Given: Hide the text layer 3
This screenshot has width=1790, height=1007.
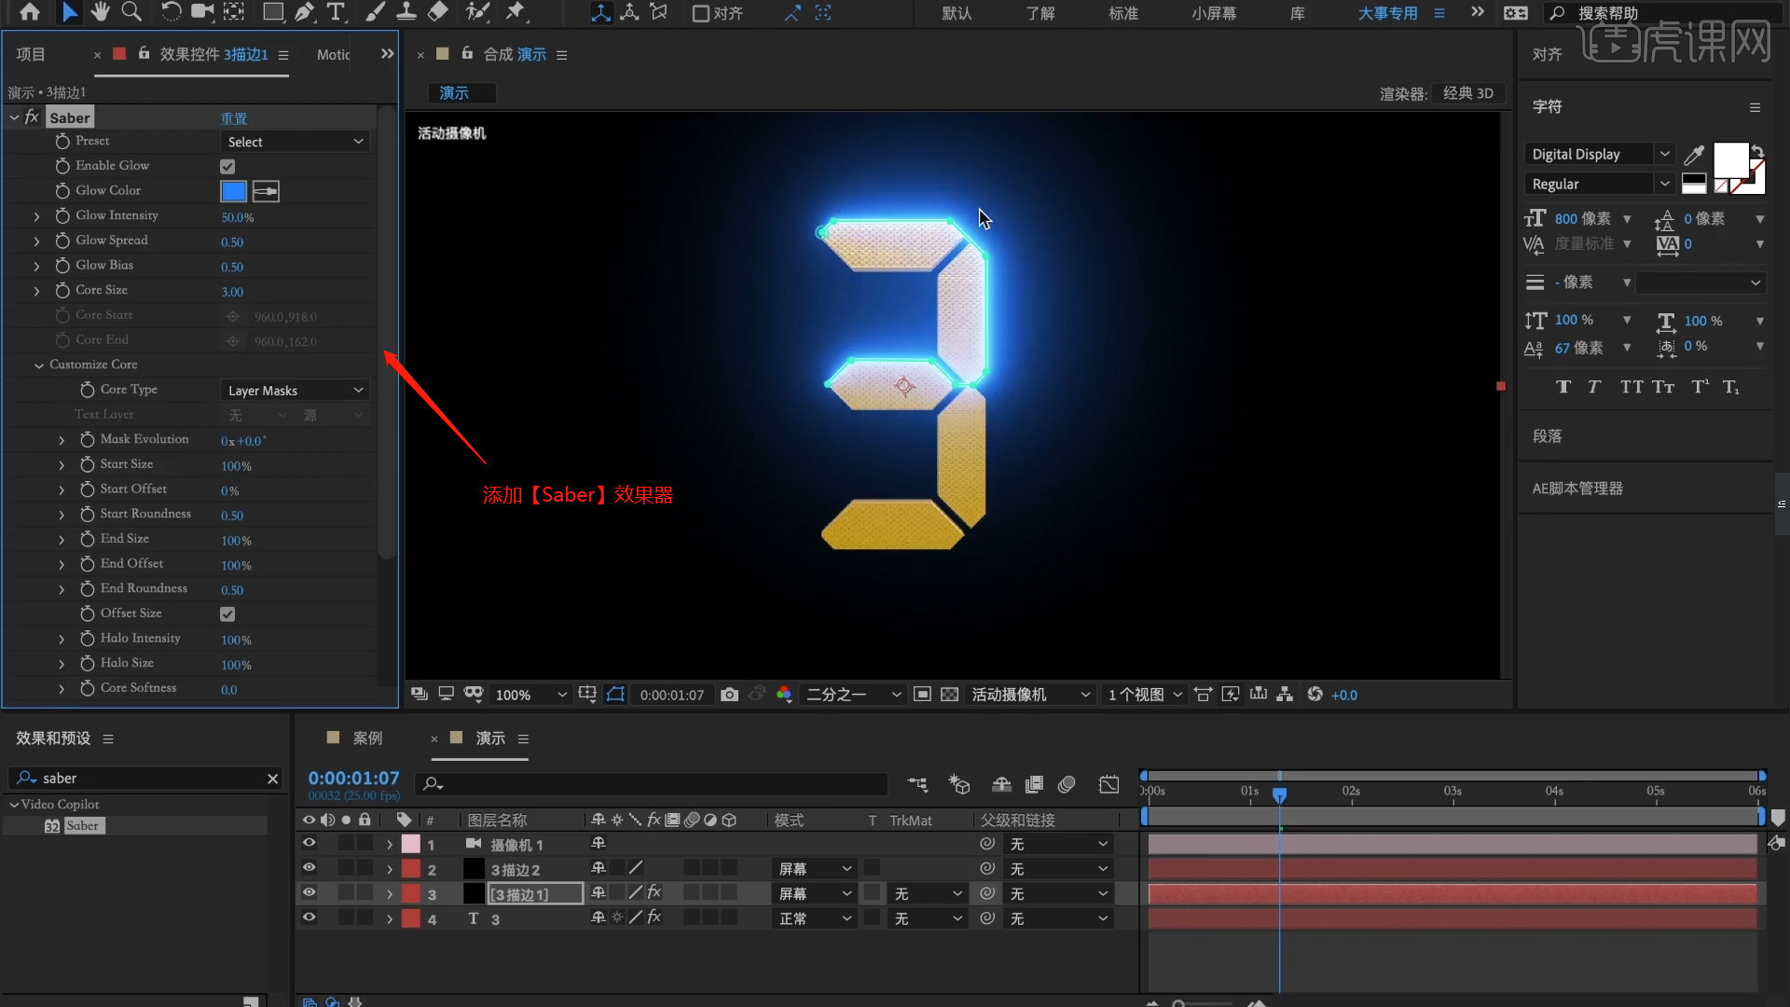Looking at the screenshot, I should click(309, 917).
